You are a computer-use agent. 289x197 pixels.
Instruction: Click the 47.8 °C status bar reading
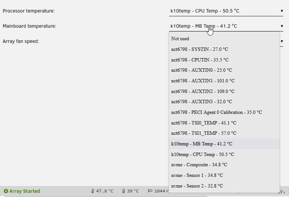[104, 191]
